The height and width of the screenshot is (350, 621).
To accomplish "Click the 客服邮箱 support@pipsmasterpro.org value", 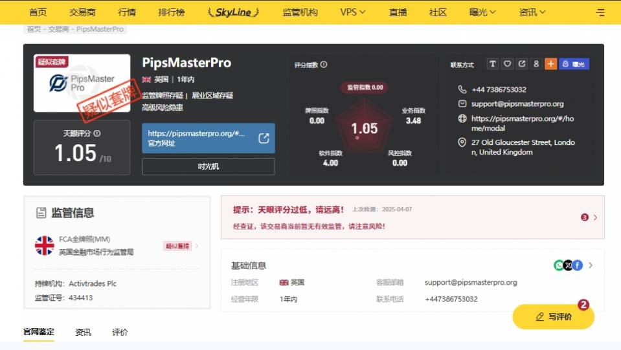I will click(x=471, y=282).
